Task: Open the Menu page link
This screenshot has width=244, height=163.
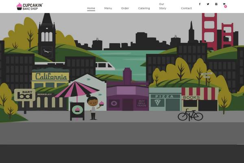Action: [108, 8]
